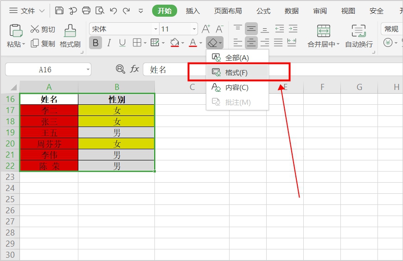This screenshot has width=403, height=261.
Task: Click Distributed alignment icon
Action: tap(292, 42)
